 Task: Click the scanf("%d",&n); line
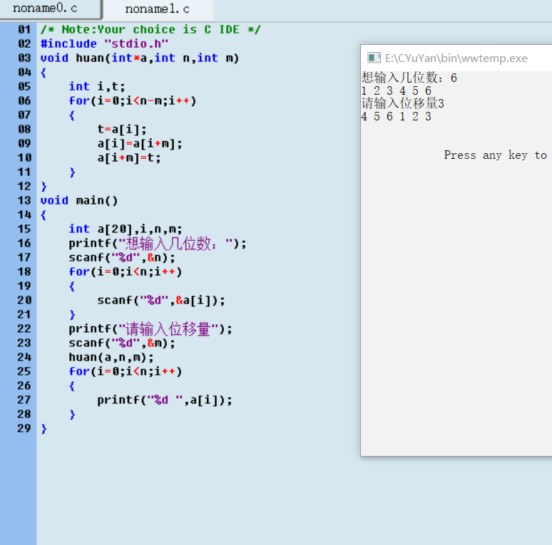point(122,258)
